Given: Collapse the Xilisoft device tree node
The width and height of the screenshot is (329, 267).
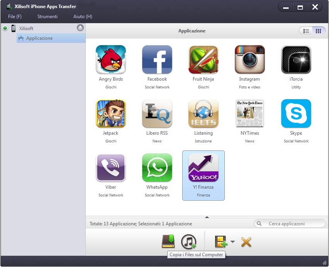Looking at the screenshot, I should pyautogui.click(x=5, y=28).
